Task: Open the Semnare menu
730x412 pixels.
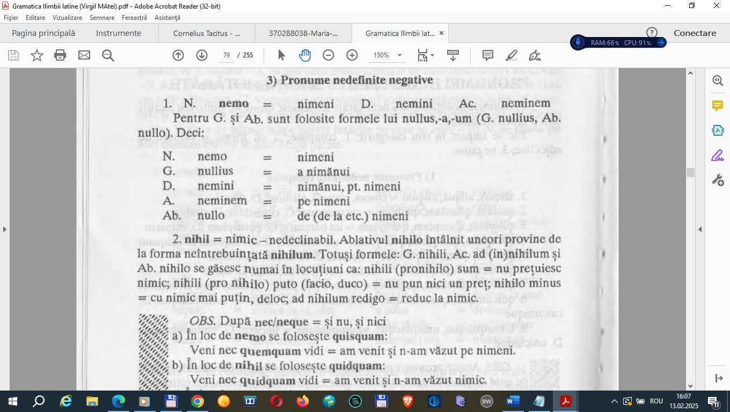Action: [102, 18]
